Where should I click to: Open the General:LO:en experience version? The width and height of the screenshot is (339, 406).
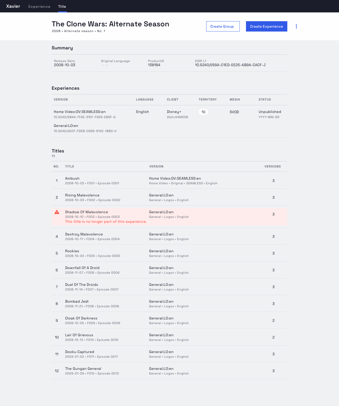66,126
